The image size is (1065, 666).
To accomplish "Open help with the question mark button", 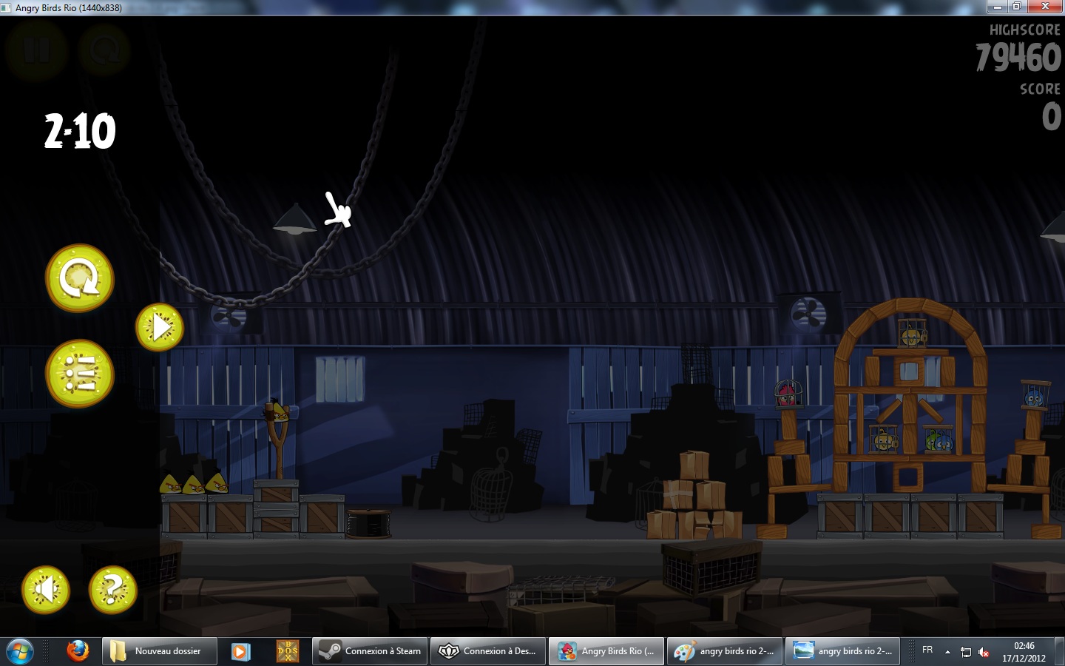I will click(112, 590).
